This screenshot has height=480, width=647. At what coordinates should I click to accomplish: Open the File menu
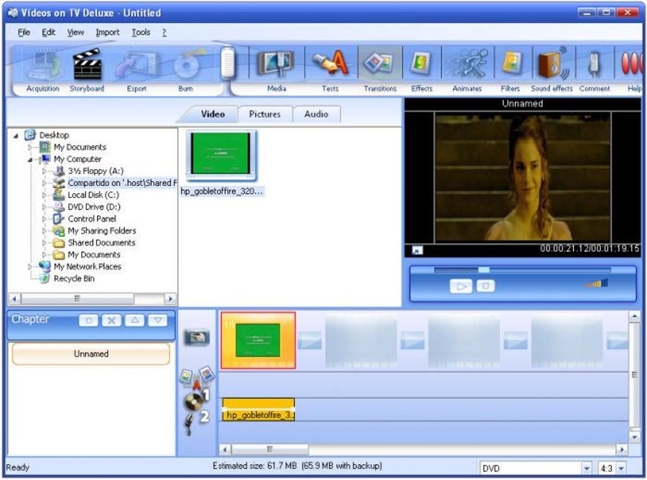[x=24, y=32]
